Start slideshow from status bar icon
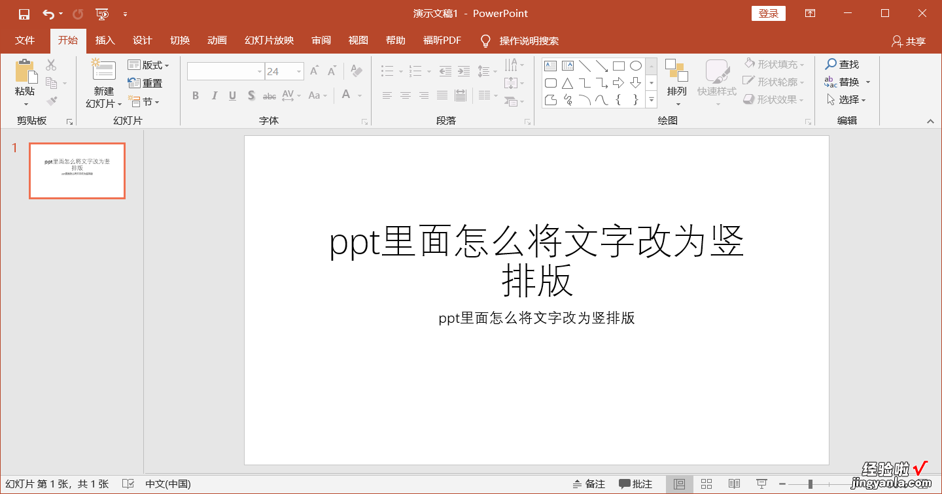This screenshot has height=494, width=942. point(761,484)
